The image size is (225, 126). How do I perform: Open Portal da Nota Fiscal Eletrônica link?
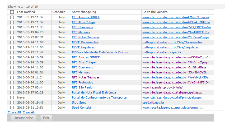point(94,92)
